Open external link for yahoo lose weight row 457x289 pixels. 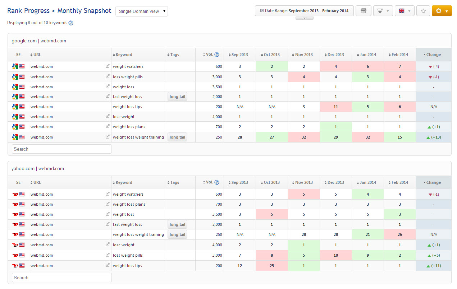point(107,244)
